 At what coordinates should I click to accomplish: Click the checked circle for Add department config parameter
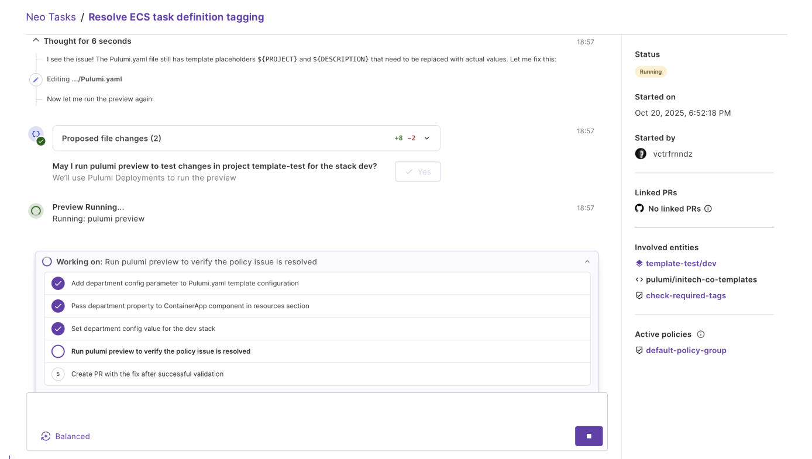(58, 284)
